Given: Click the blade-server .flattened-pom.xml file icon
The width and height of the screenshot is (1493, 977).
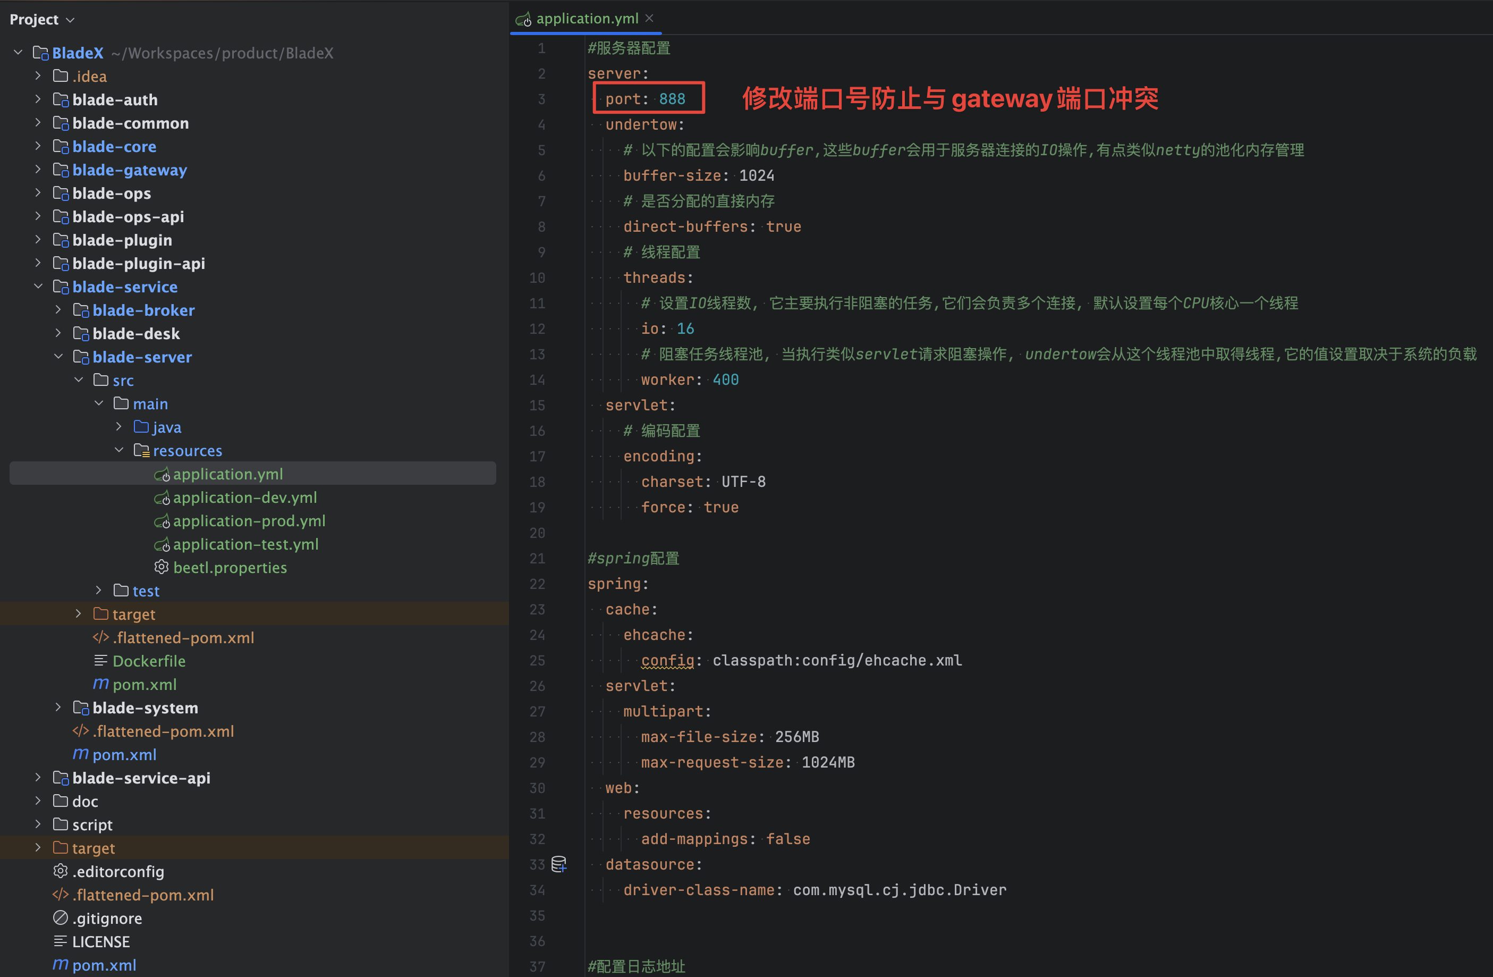Looking at the screenshot, I should click(x=100, y=637).
